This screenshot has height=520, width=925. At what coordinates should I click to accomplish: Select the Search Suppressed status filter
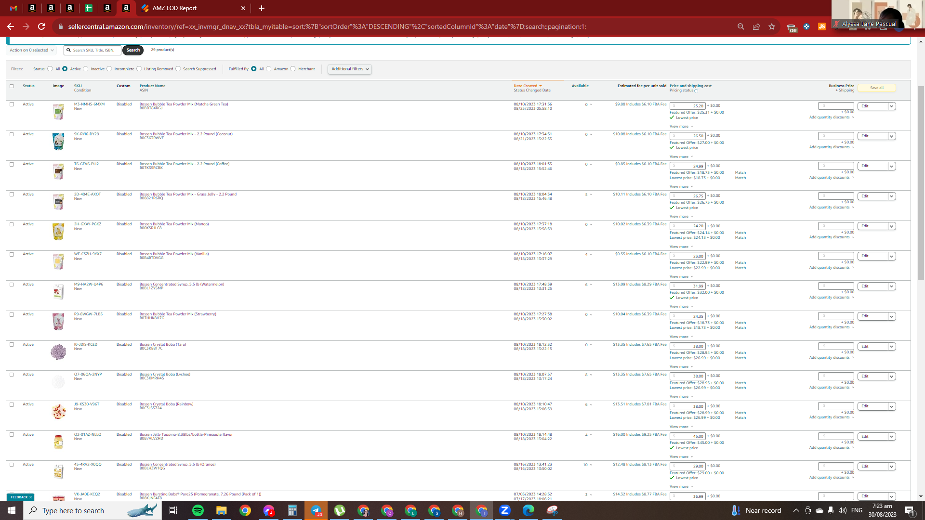click(178, 69)
